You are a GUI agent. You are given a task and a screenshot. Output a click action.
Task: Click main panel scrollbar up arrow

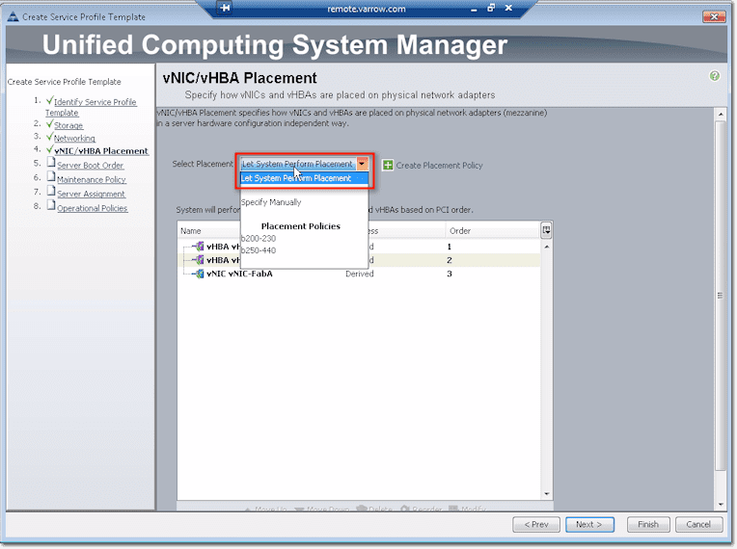pos(721,114)
